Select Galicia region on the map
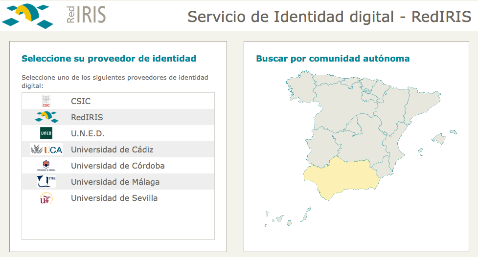This screenshot has width=478, height=257. (x=302, y=87)
